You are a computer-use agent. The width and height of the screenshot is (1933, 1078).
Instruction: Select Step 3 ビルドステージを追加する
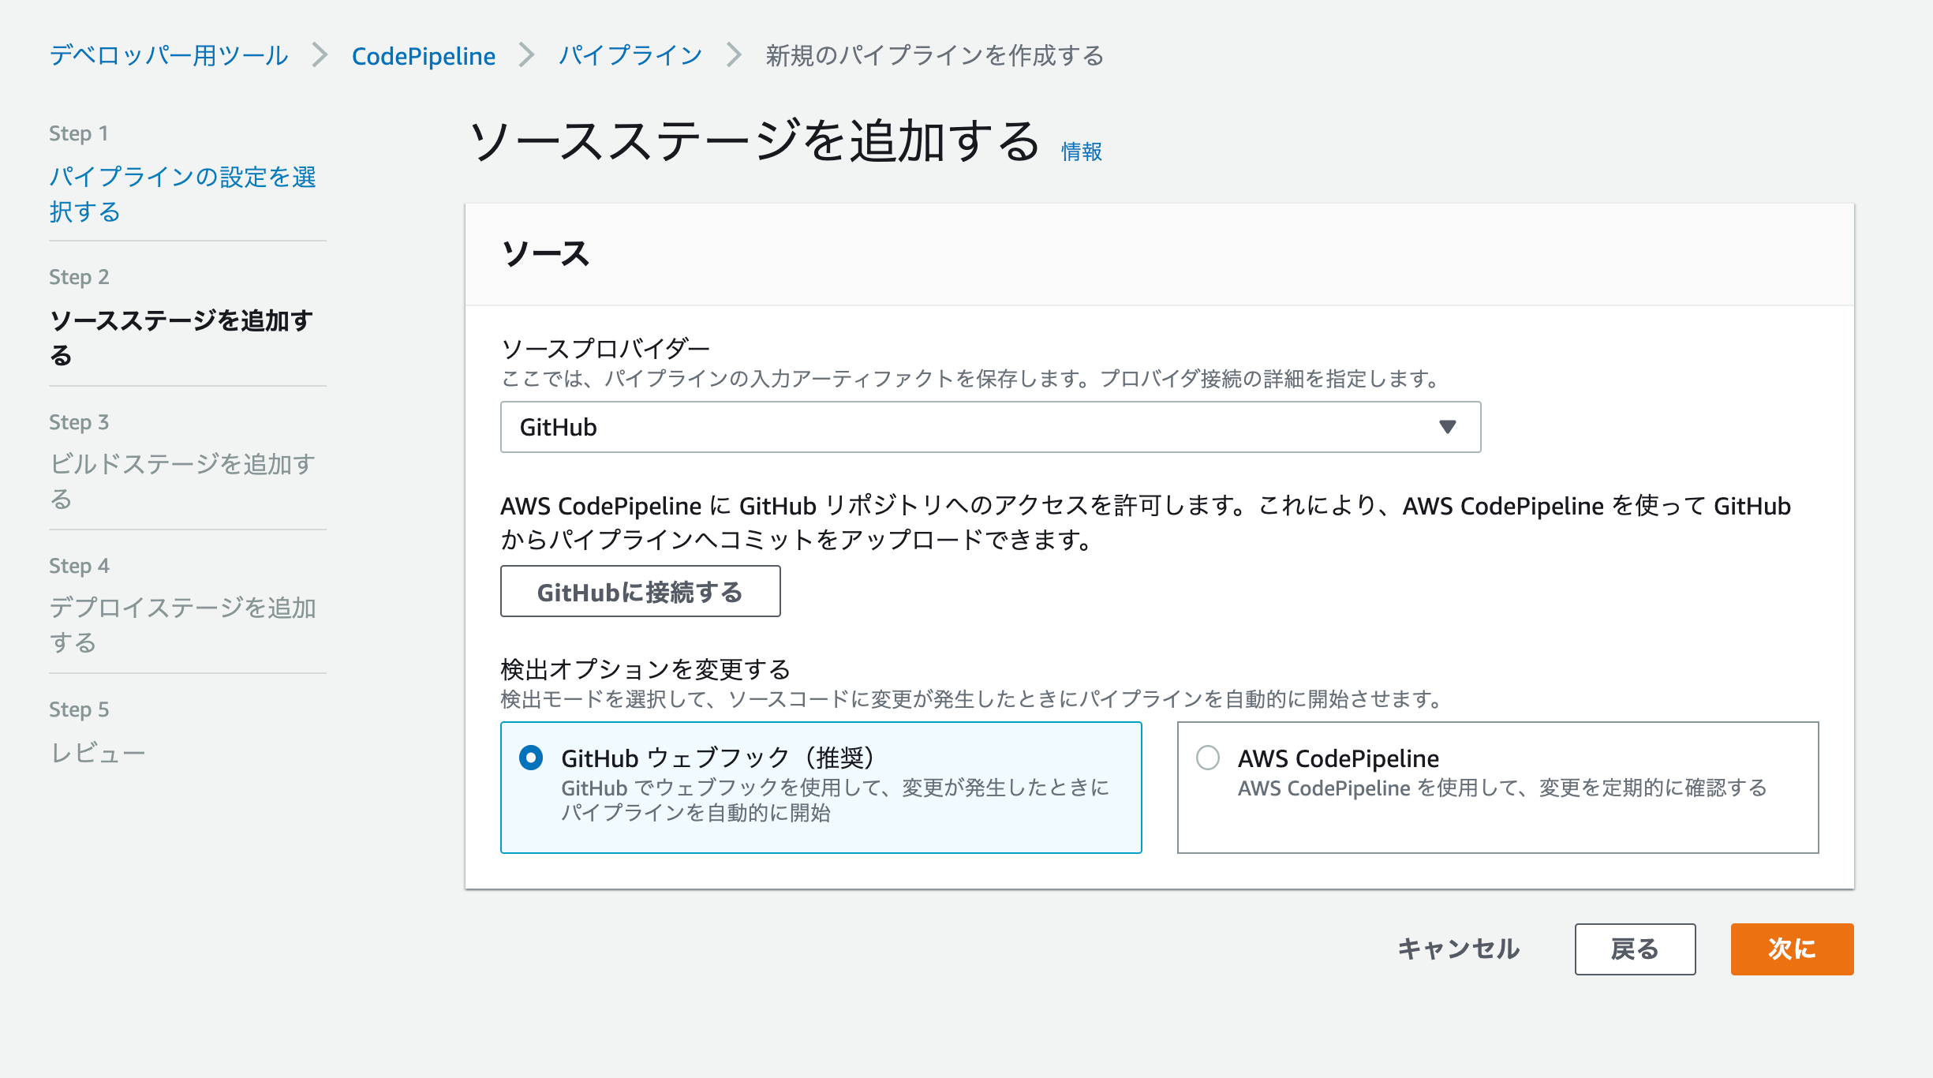[x=183, y=481]
